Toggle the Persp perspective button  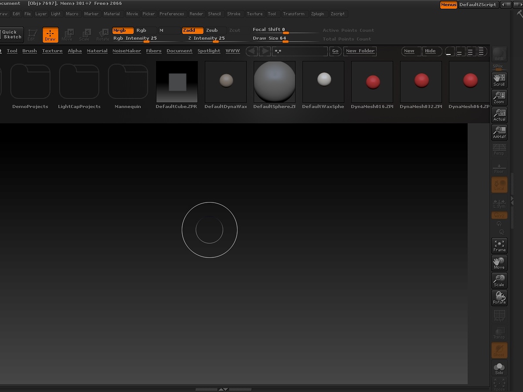pos(499,150)
